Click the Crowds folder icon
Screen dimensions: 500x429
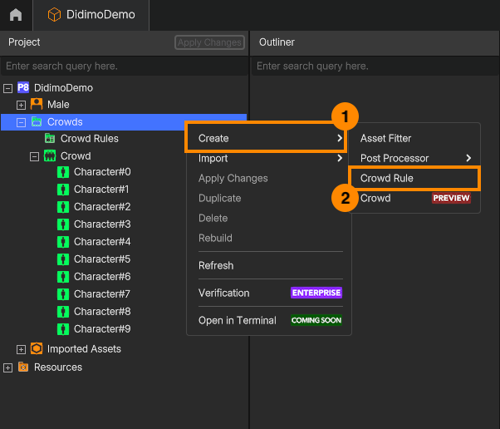tap(37, 121)
